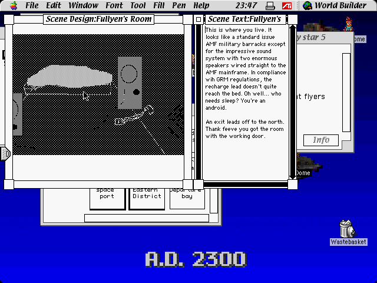Screen dimensions: 377x283
Task: Select the red-haired character desktop icon
Action: click(x=348, y=24)
